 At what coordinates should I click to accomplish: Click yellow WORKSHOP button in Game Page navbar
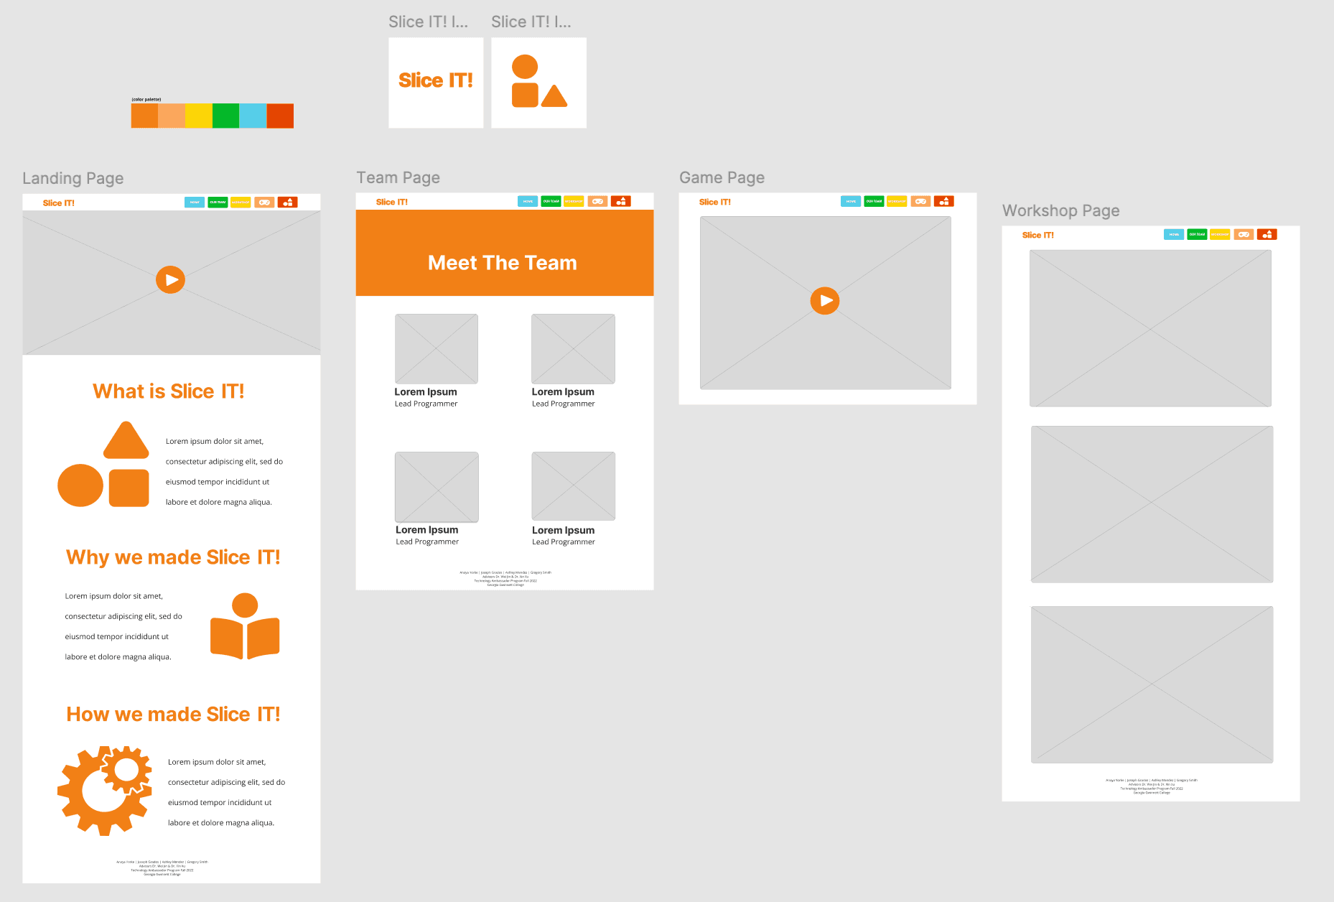pos(897,202)
